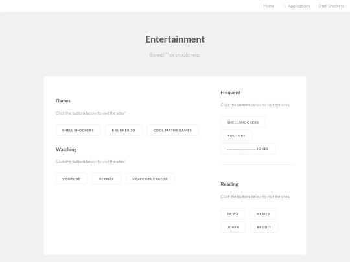Click the Reading section heading

pyautogui.click(x=229, y=184)
